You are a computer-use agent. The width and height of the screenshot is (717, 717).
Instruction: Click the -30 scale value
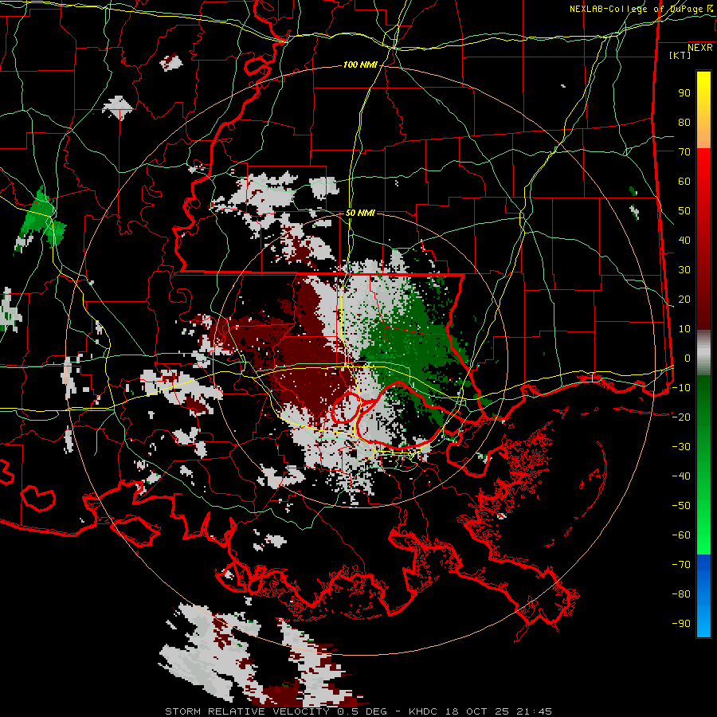(681, 447)
